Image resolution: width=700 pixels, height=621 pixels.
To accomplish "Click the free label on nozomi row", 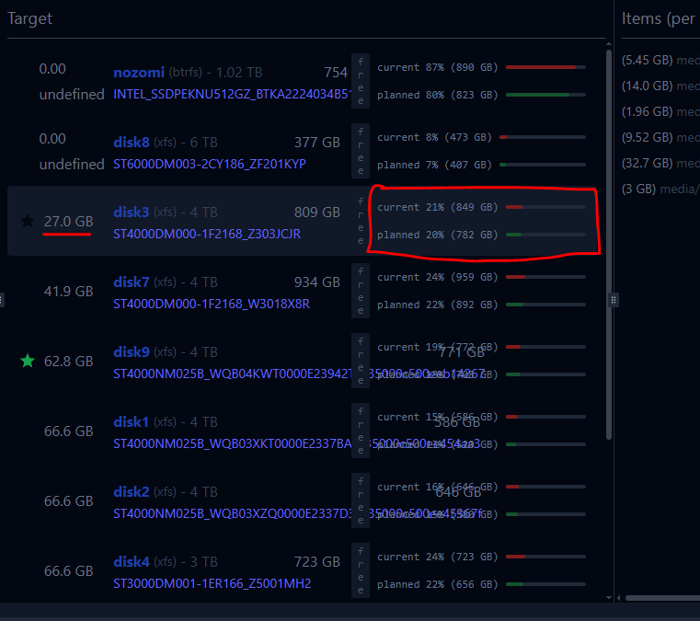I will pos(361,81).
